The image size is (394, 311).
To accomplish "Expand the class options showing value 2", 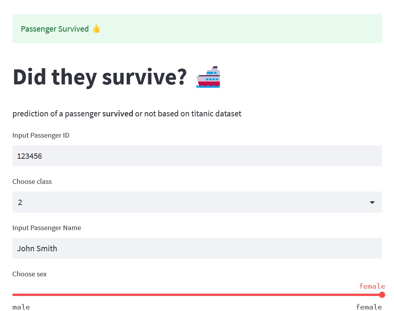I will coord(197,202).
